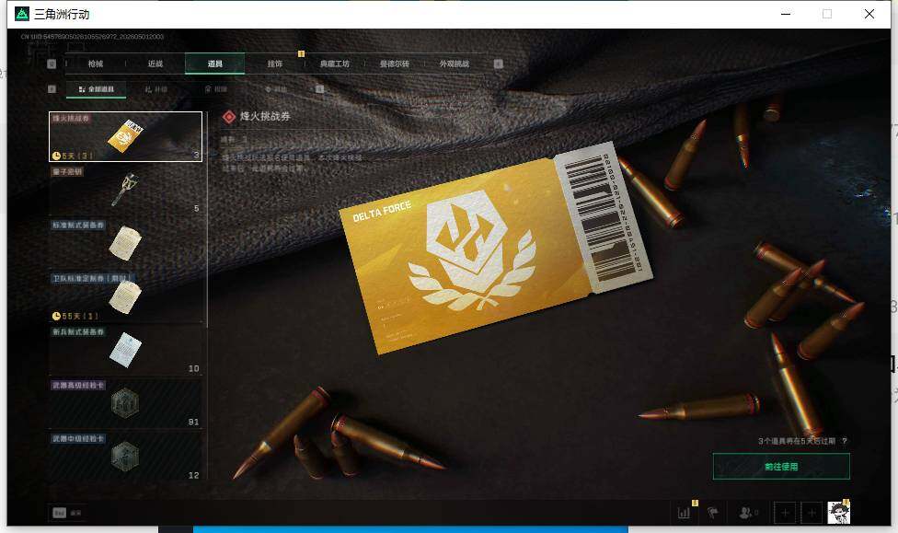Select the 武器高级经验卡 card with count 91
This screenshot has width=898, height=533.
[125, 403]
